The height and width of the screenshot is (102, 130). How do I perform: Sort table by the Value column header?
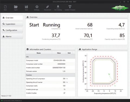(59, 53)
